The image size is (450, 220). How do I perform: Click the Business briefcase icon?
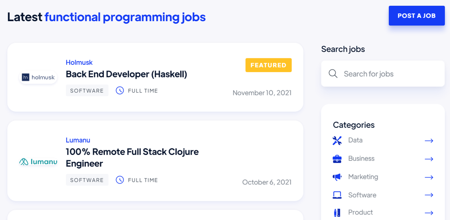click(x=337, y=159)
